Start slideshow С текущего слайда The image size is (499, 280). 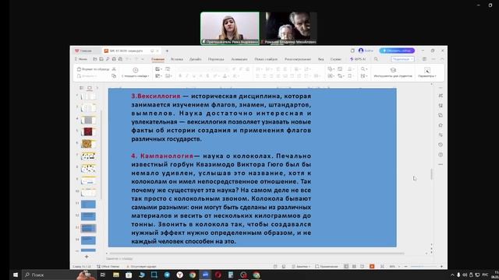[x=135, y=72]
